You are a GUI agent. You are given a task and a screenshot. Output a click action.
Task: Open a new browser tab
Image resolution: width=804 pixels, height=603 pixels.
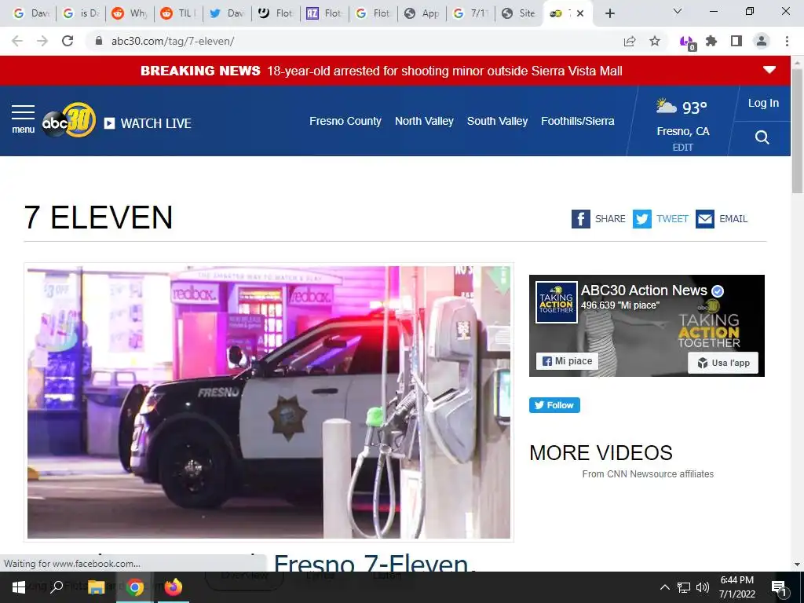609,14
